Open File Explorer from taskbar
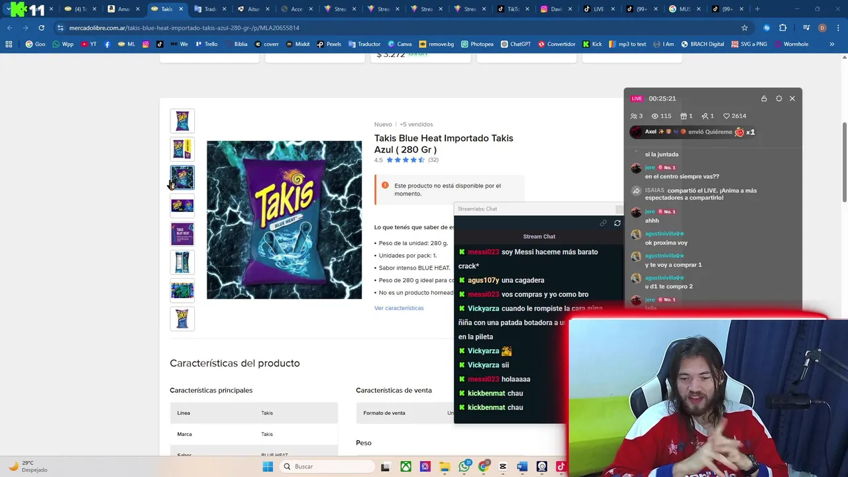 [x=445, y=466]
